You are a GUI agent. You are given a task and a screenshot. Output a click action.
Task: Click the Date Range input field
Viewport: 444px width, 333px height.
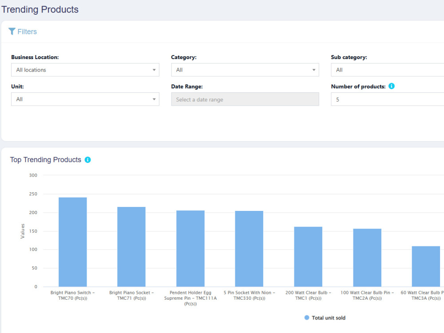click(245, 99)
